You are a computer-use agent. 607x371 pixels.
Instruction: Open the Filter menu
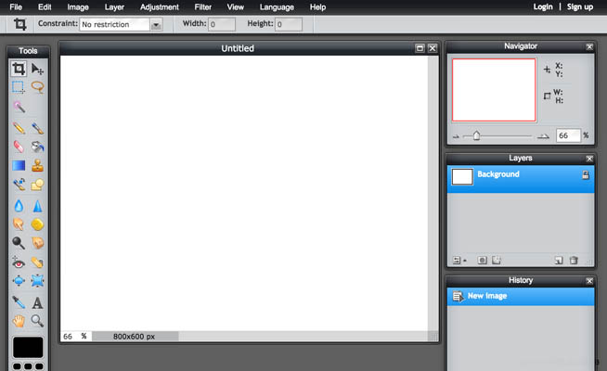coord(202,6)
